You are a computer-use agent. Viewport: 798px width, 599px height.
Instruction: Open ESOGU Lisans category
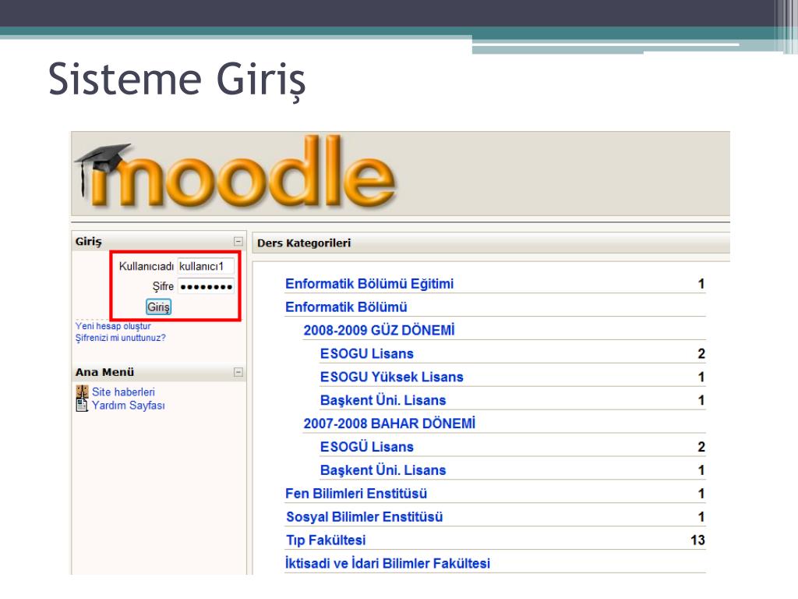pos(367,353)
